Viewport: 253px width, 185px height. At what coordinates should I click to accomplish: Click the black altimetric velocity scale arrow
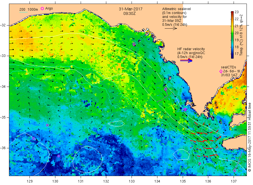click(171, 29)
